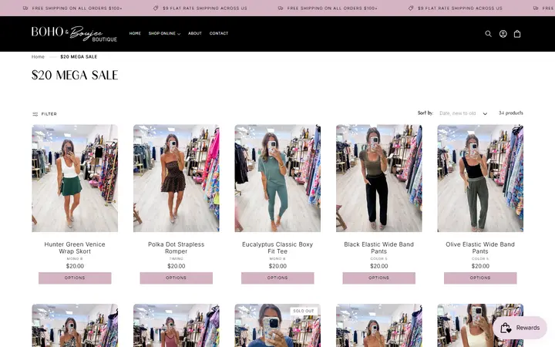
Task: Click the FILTER label
Action: click(x=49, y=114)
